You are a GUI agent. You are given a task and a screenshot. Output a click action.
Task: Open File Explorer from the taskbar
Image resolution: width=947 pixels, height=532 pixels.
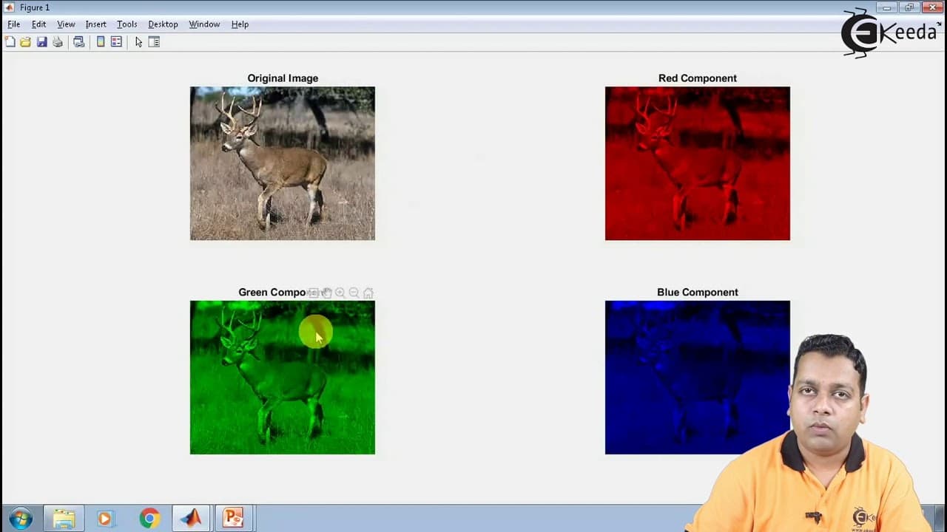coord(64,519)
